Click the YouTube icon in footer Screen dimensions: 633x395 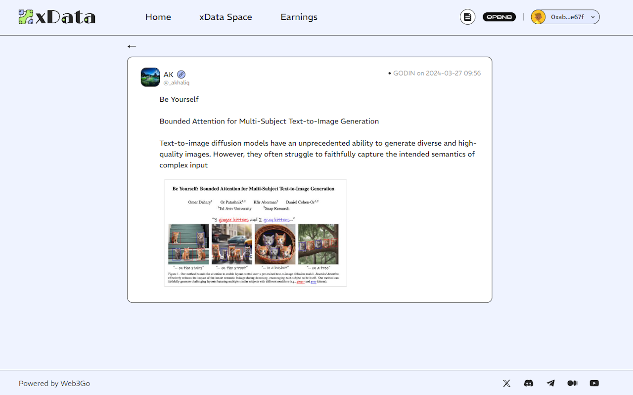point(593,383)
